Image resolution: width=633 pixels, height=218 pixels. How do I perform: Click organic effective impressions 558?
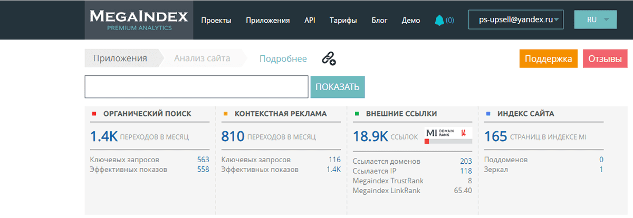pos(203,170)
